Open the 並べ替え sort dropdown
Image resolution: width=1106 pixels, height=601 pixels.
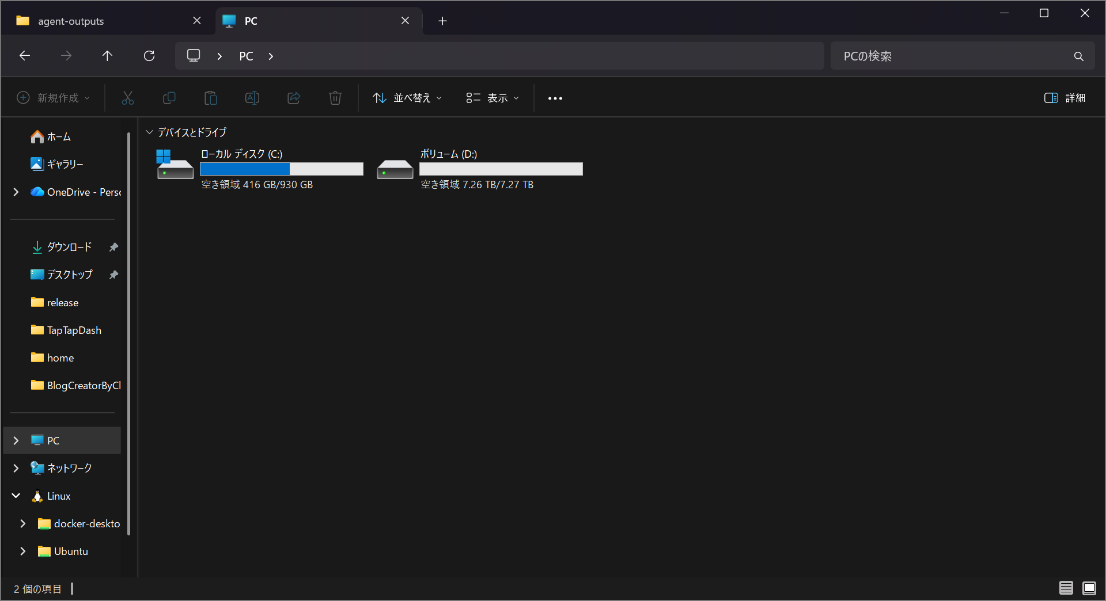click(408, 98)
